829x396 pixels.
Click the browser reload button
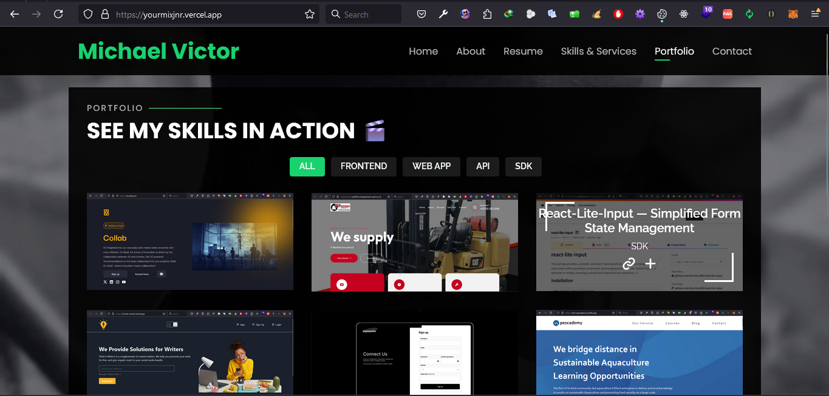click(58, 14)
